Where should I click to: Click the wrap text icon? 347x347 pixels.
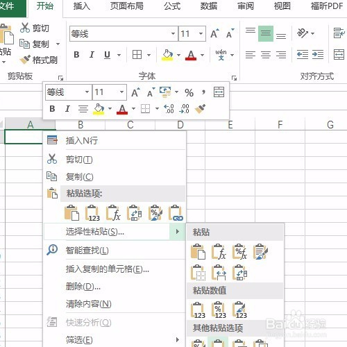[339, 33]
